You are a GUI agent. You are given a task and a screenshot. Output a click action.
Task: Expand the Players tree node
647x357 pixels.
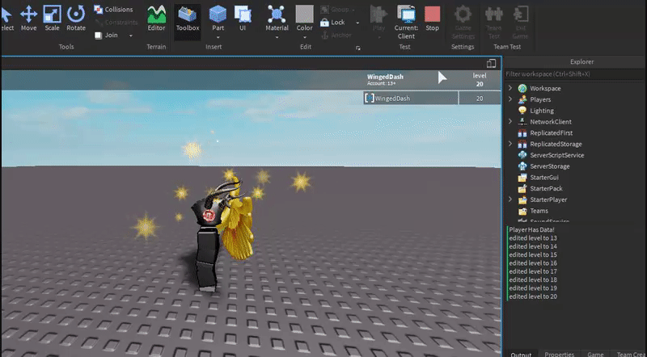coord(510,99)
